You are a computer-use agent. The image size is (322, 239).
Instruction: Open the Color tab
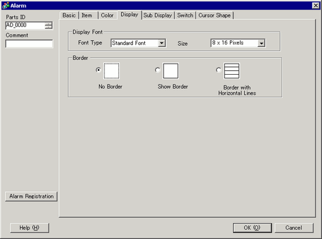(x=107, y=15)
